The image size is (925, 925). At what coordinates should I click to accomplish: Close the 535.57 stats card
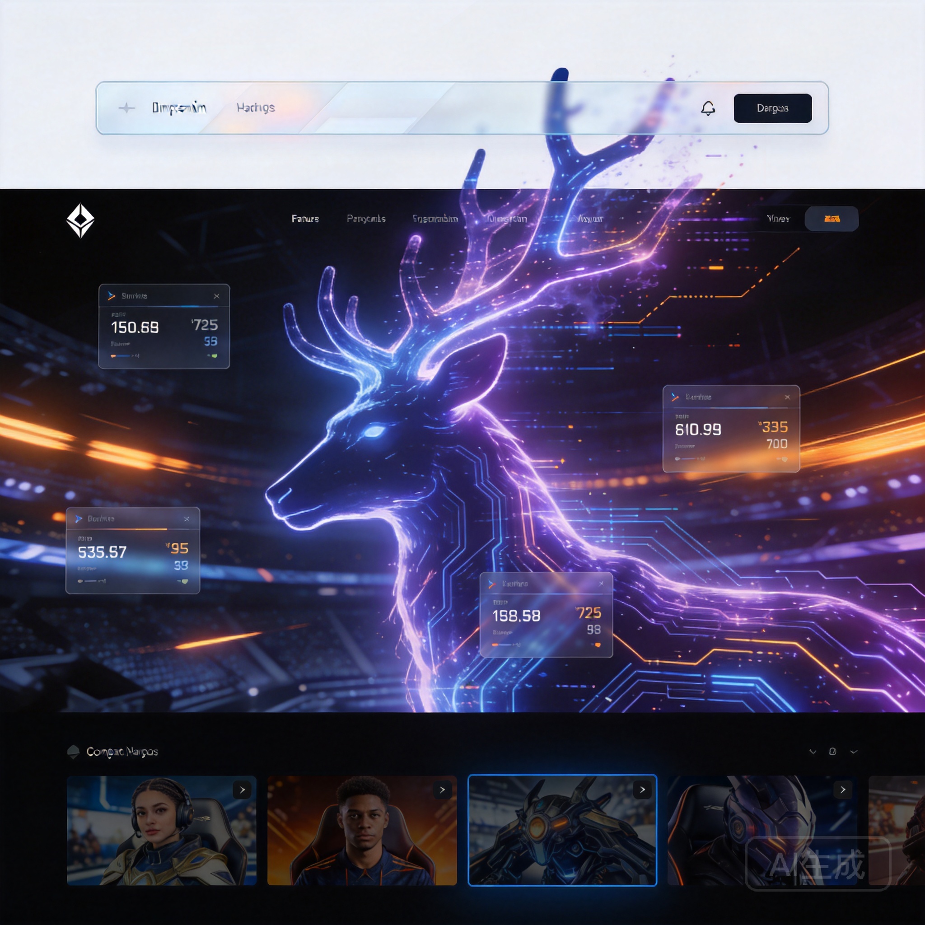(187, 519)
